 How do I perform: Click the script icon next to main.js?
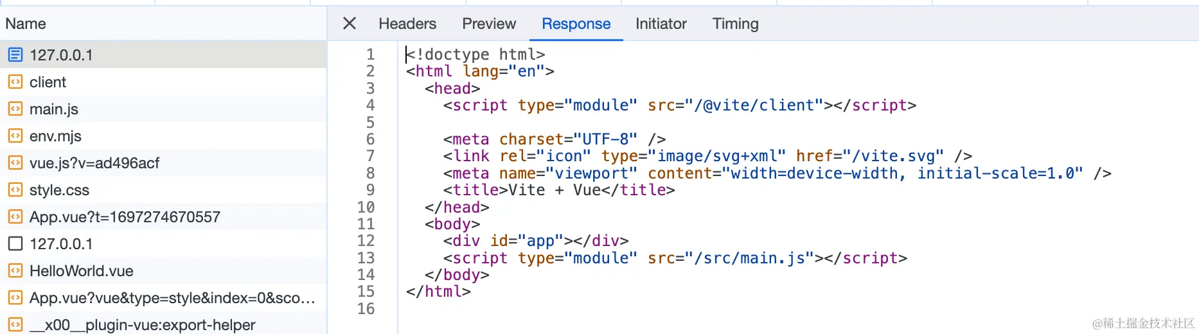(x=15, y=109)
